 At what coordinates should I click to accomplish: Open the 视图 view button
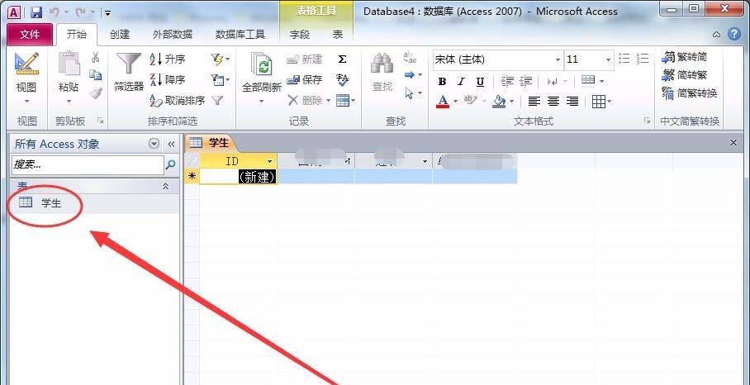click(26, 79)
